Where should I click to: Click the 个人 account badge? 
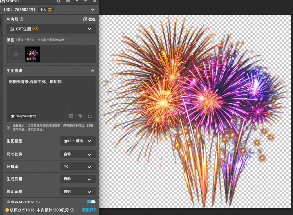point(46,9)
